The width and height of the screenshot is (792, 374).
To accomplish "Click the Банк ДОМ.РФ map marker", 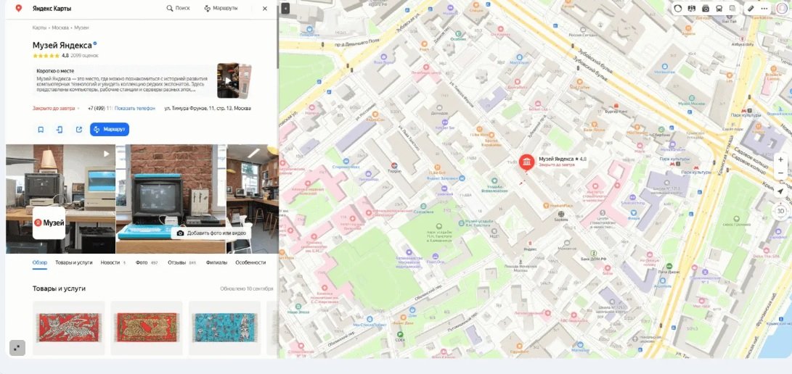I will pos(595,252).
